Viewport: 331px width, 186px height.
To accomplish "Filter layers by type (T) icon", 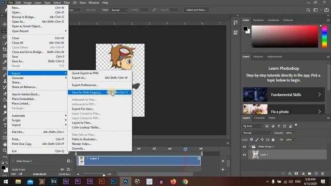I will point(279,126).
